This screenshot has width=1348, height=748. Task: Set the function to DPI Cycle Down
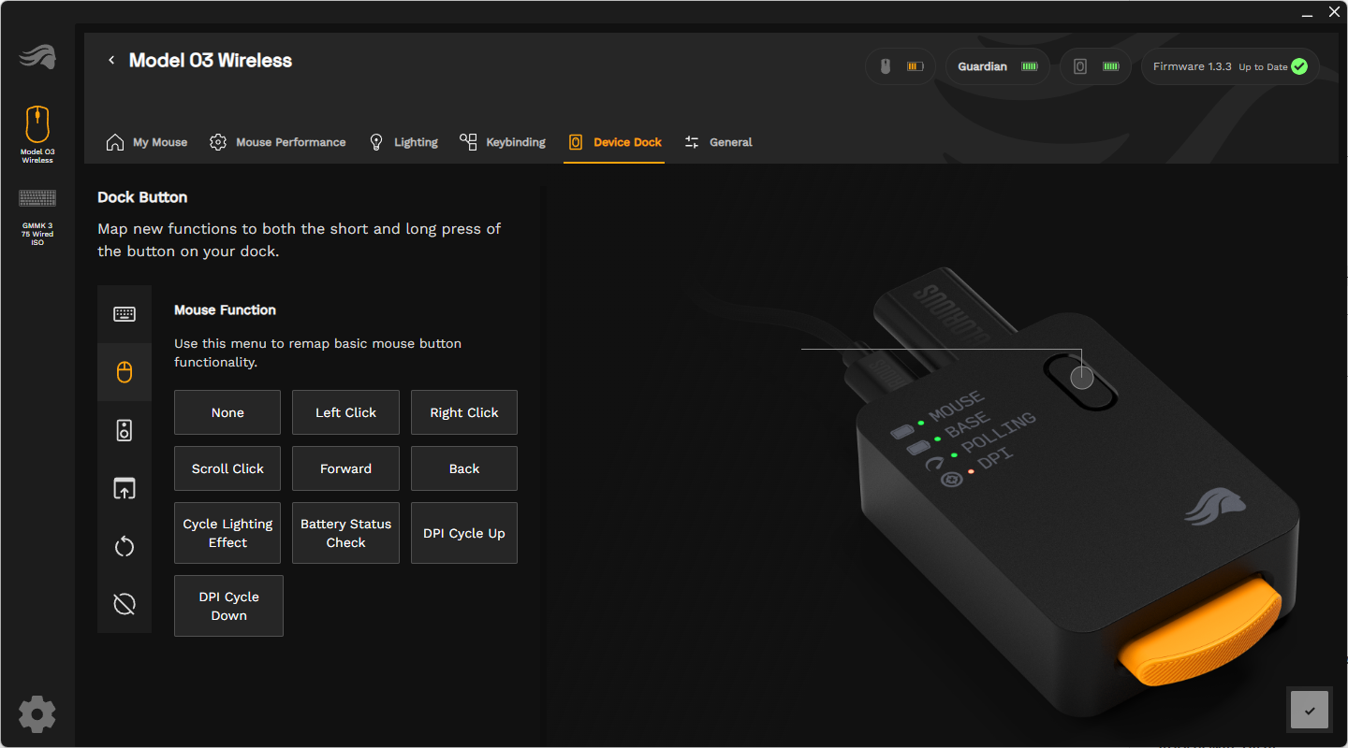[x=228, y=606]
